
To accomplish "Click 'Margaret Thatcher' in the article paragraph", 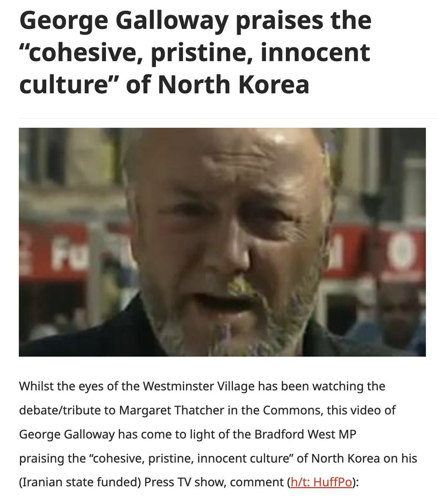I will (172, 410).
